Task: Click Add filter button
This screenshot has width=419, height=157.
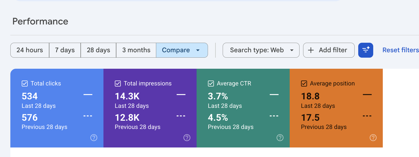Action: tap(329, 50)
